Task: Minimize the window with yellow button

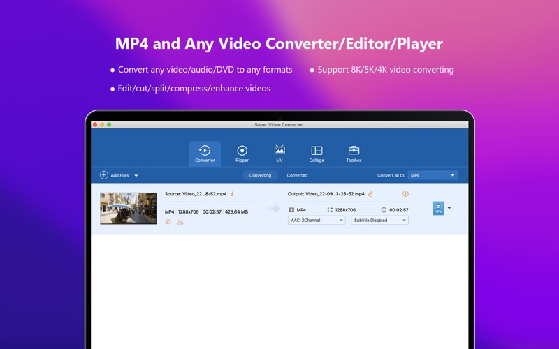Action: click(x=102, y=125)
